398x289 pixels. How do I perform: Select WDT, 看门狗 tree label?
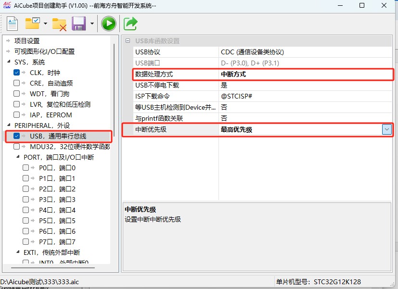[50, 94]
